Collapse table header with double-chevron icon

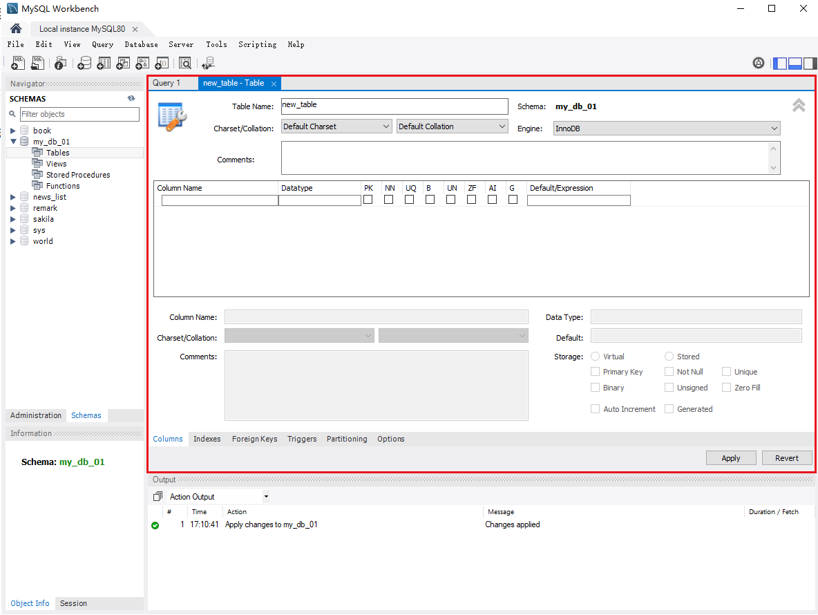(799, 105)
